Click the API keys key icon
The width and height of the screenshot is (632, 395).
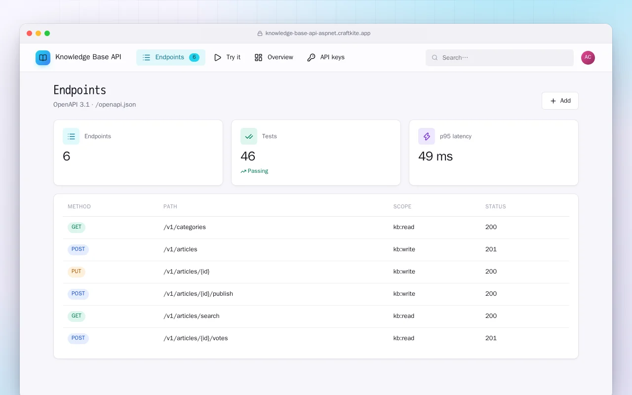pyautogui.click(x=311, y=58)
